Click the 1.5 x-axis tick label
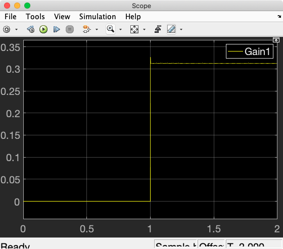This screenshot has width=283, height=249. coord(214,229)
